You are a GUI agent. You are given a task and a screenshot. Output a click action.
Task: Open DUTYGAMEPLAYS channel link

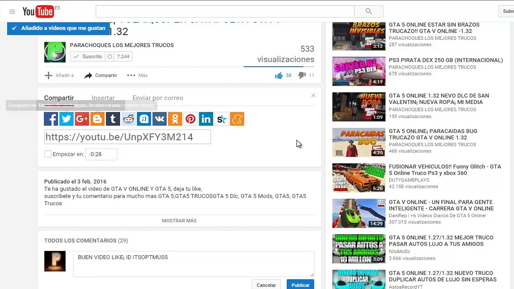coord(409,180)
